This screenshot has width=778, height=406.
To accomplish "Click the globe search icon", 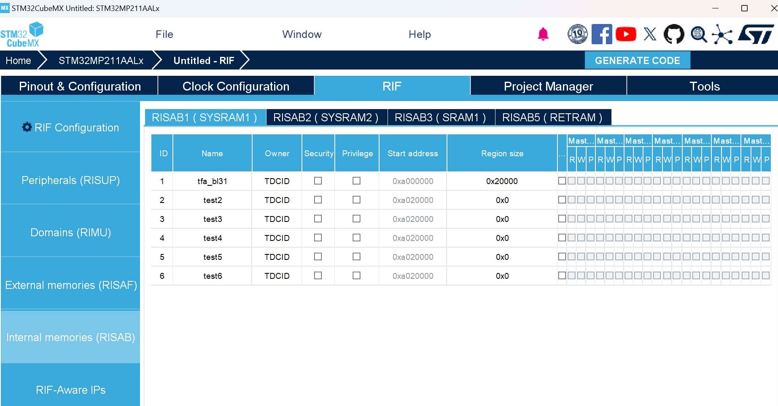I will tap(699, 34).
